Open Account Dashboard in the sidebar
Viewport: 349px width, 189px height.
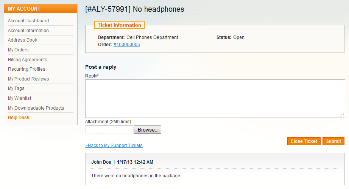click(x=28, y=21)
